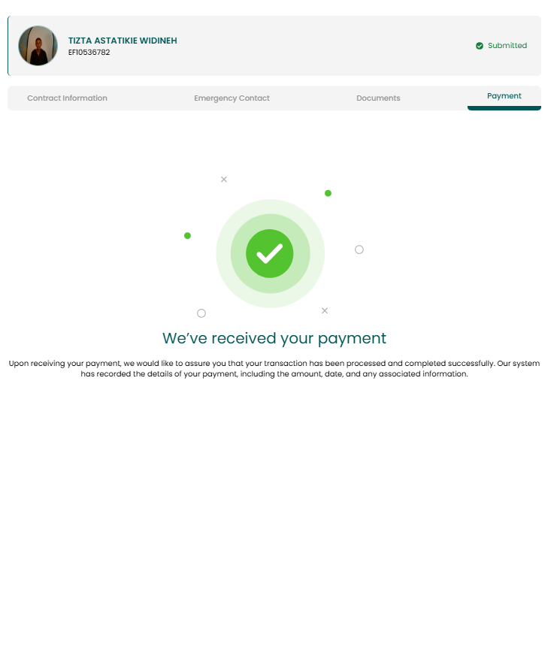Click the dark underline bar beneath Payment

click(x=504, y=108)
